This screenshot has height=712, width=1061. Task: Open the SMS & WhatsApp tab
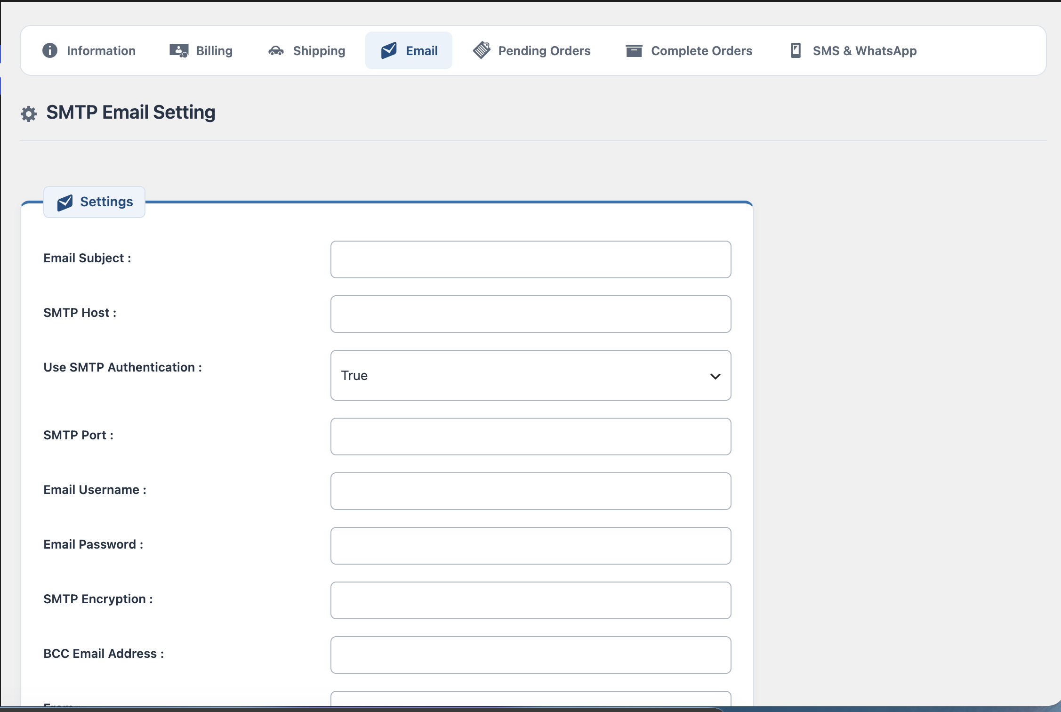(853, 50)
